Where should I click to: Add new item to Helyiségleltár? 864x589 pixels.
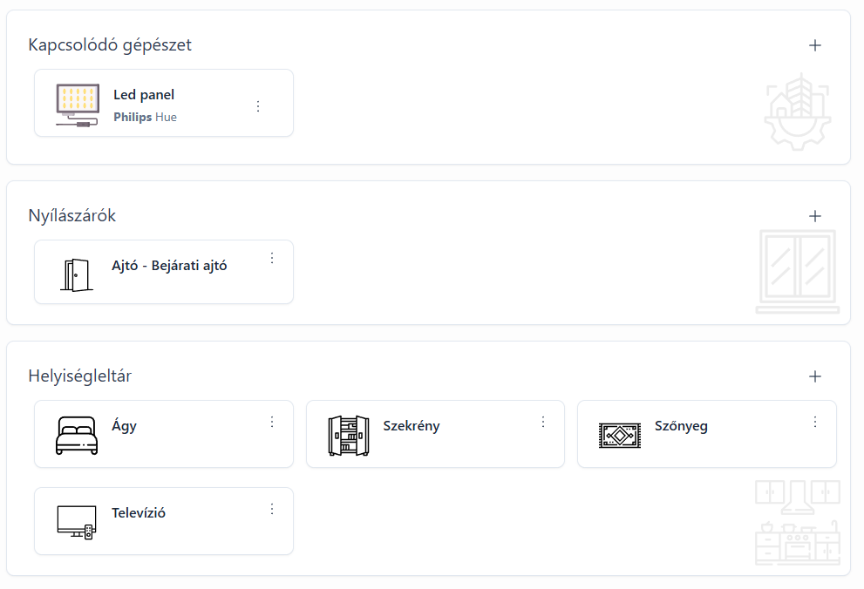(815, 376)
